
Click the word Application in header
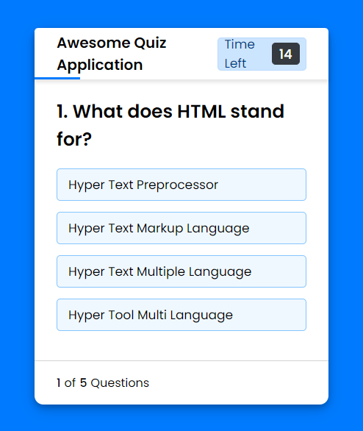click(x=100, y=65)
